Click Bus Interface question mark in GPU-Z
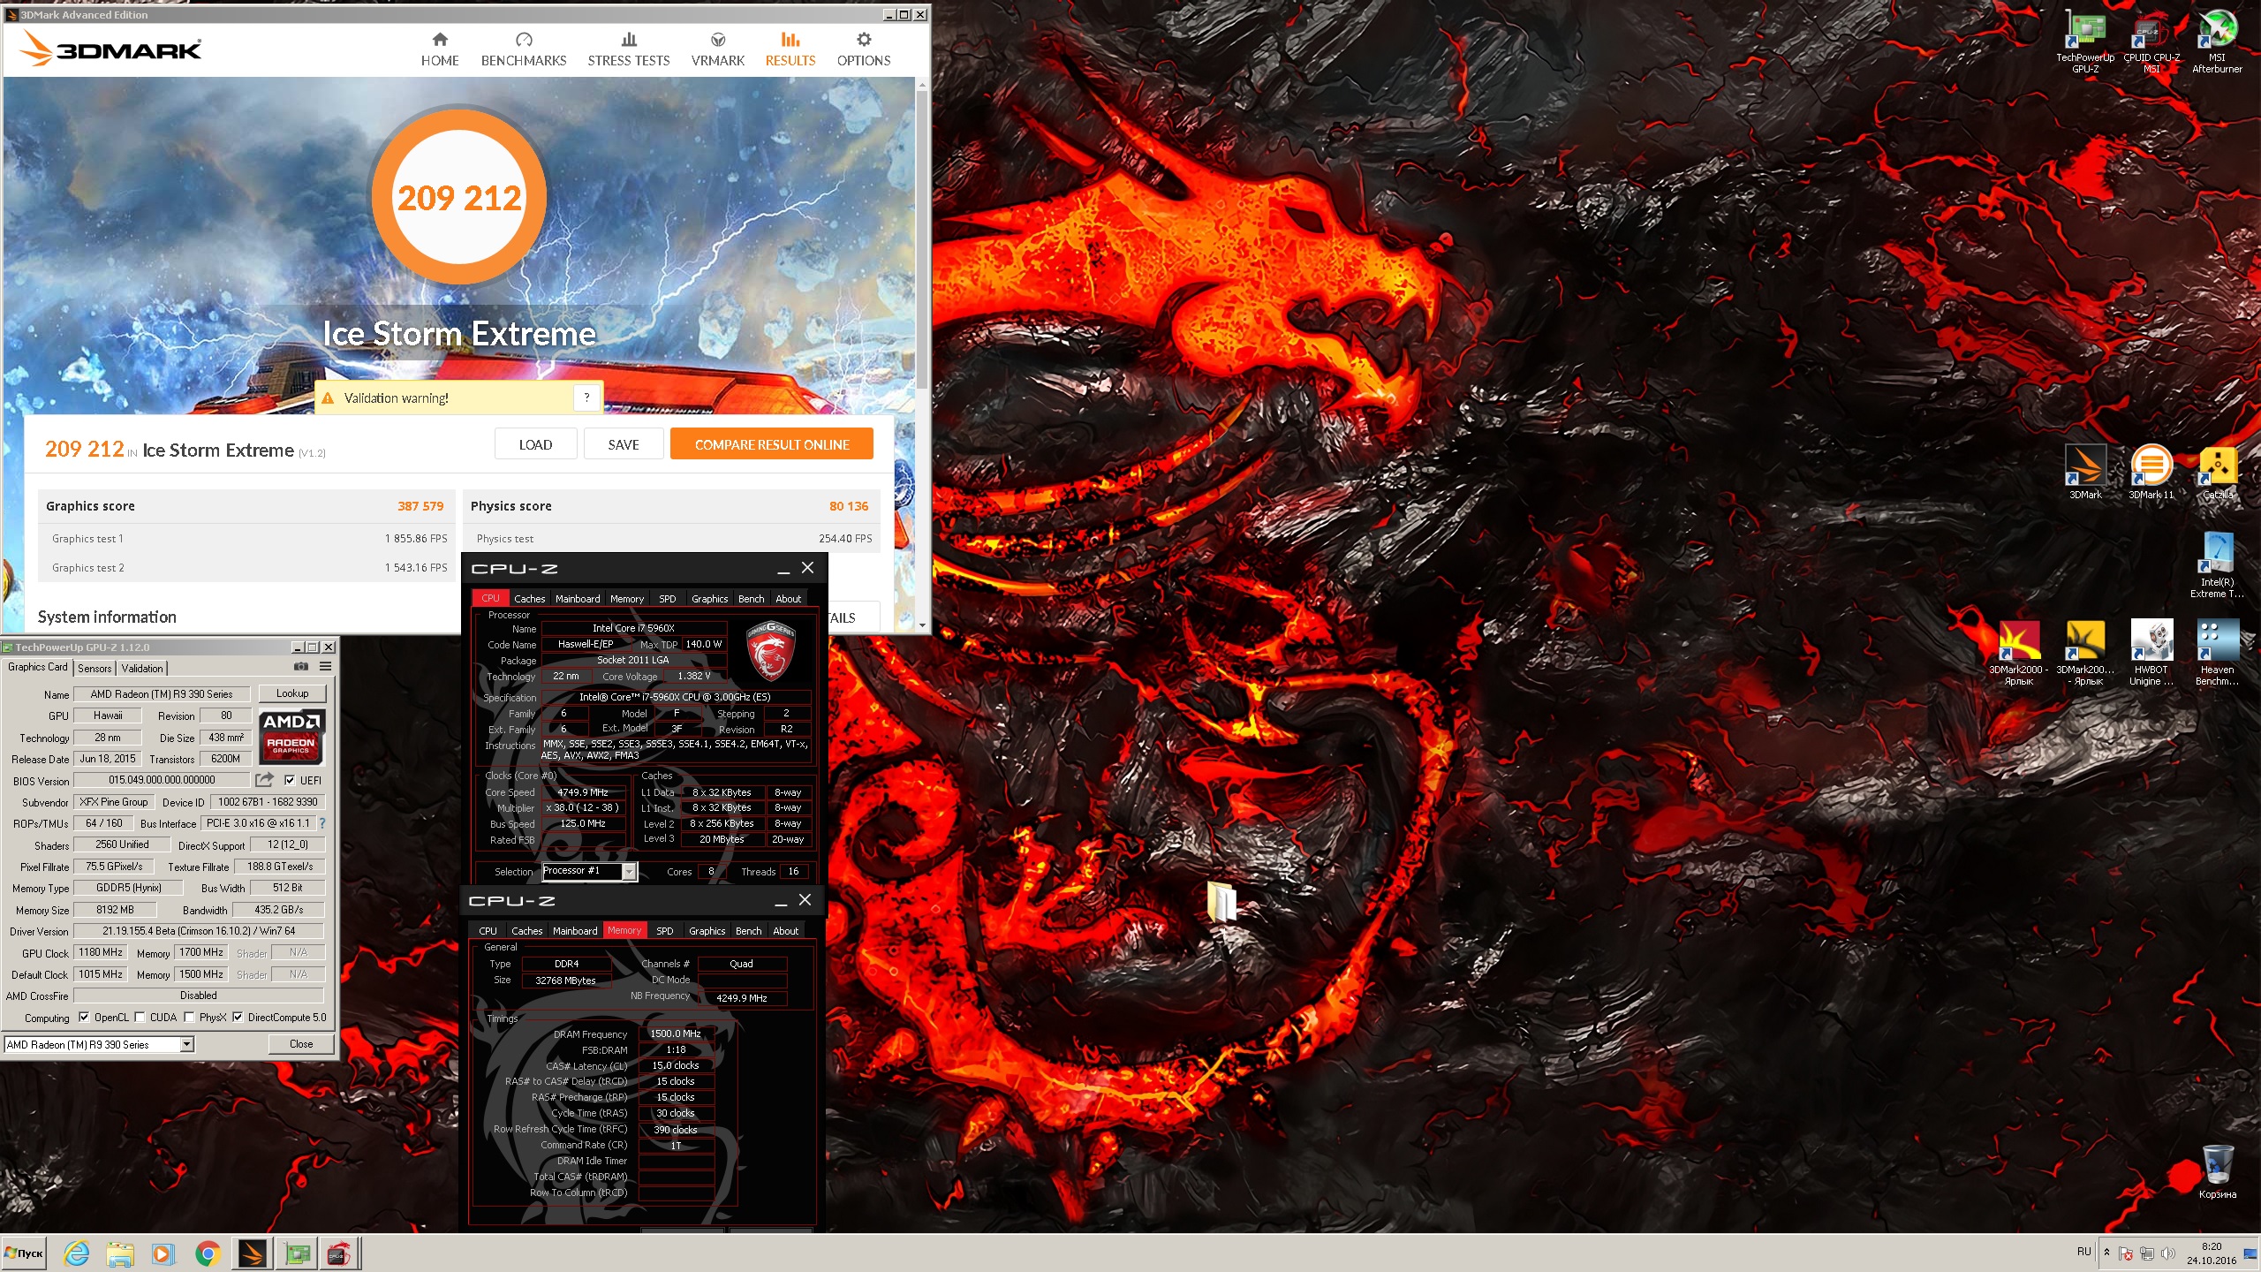2261x1272 pixels. click(x=322, y=823)
